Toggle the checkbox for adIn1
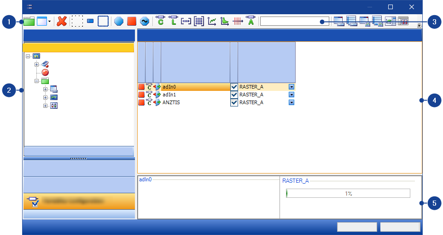 pos(234,95)
